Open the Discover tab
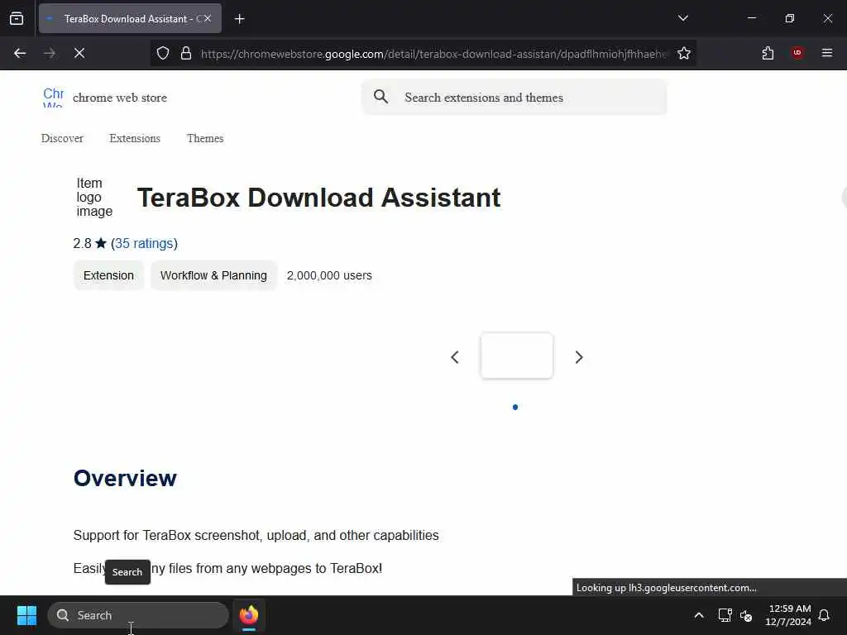The image size is (847, 635). point(62,138)
